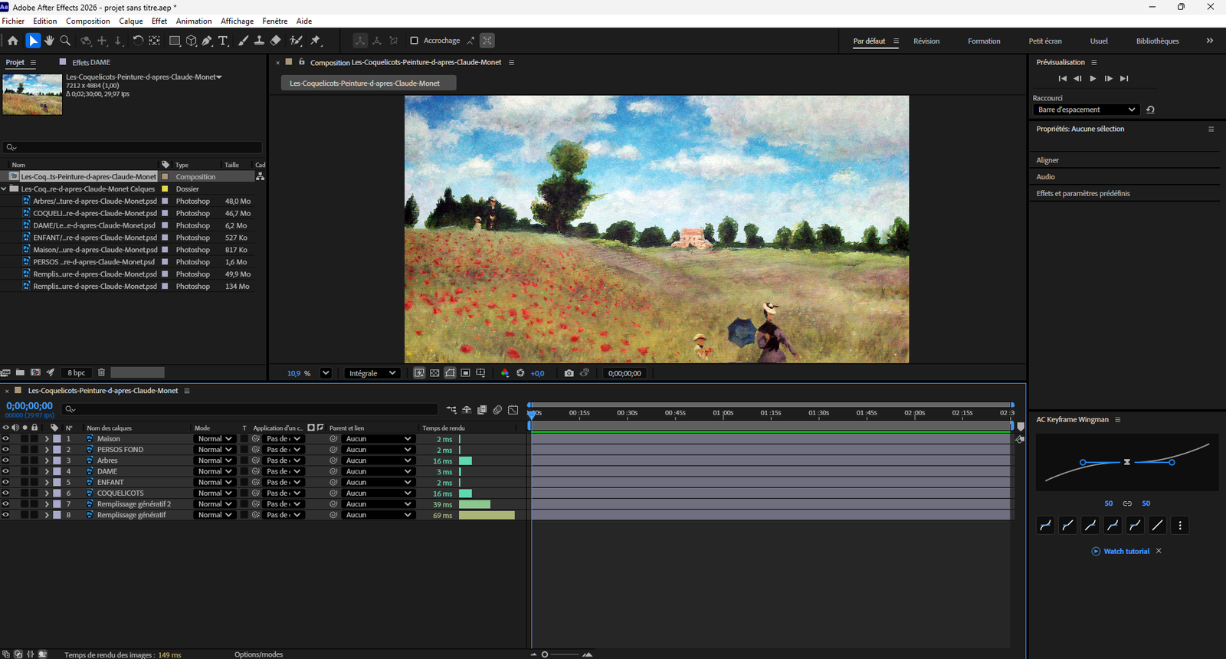The image size is (1226, 659).
Task: Select the Rectangle shape tool
Action: pos(175,41)
